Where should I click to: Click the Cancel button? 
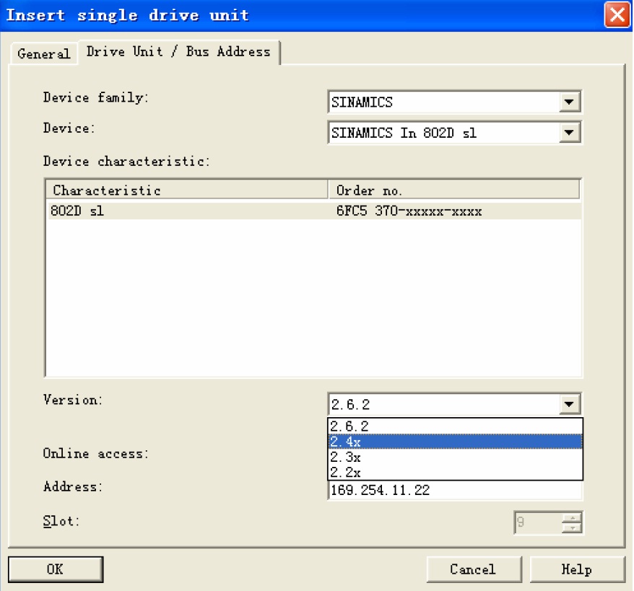coord(474,569)
